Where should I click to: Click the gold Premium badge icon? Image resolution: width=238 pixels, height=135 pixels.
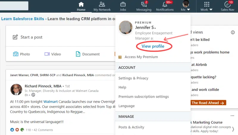click(x=120, y=57)
